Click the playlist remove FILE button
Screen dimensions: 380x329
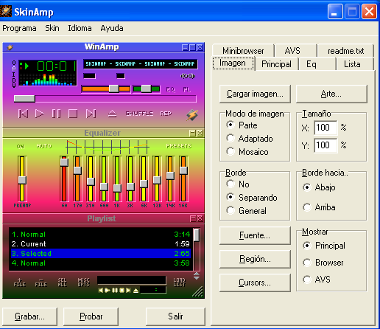point(41,283)
